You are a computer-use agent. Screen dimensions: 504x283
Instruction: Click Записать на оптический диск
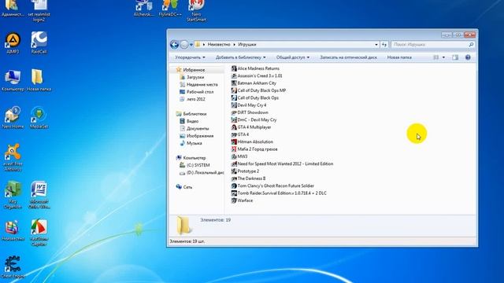(x=348, y=57)
